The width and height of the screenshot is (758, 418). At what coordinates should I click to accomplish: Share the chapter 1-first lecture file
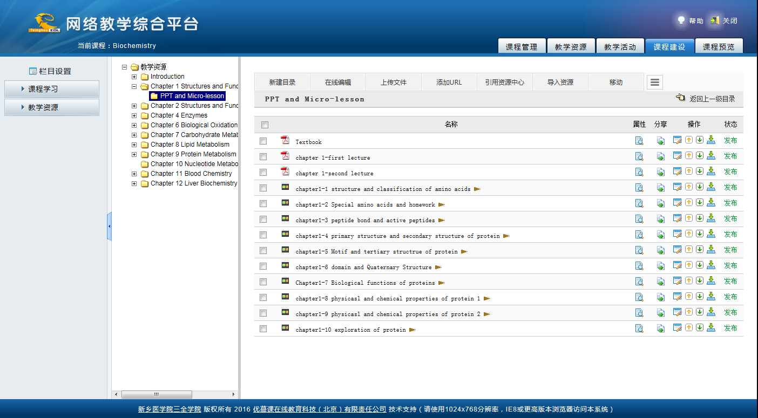tap(660, 157)
